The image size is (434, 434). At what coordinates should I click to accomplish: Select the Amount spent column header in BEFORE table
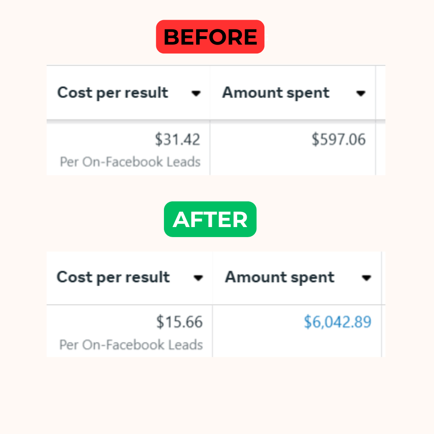275,93
